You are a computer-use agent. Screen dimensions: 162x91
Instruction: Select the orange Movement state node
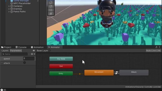[x=99, y=73]
